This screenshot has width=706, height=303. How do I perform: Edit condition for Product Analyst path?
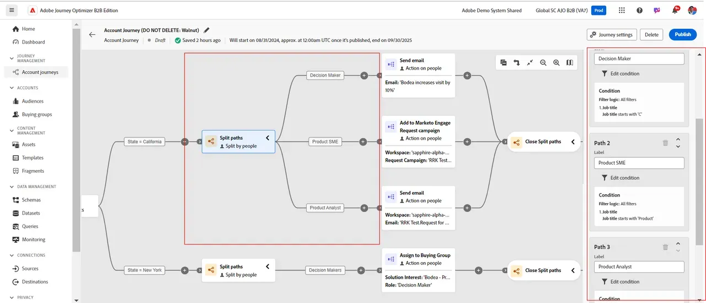tap(621, 281)
